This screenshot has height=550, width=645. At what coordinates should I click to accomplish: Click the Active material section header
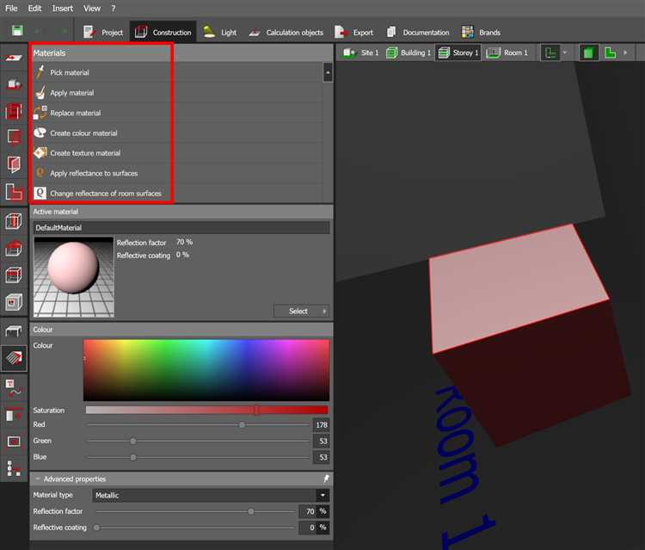pos(181,212)
